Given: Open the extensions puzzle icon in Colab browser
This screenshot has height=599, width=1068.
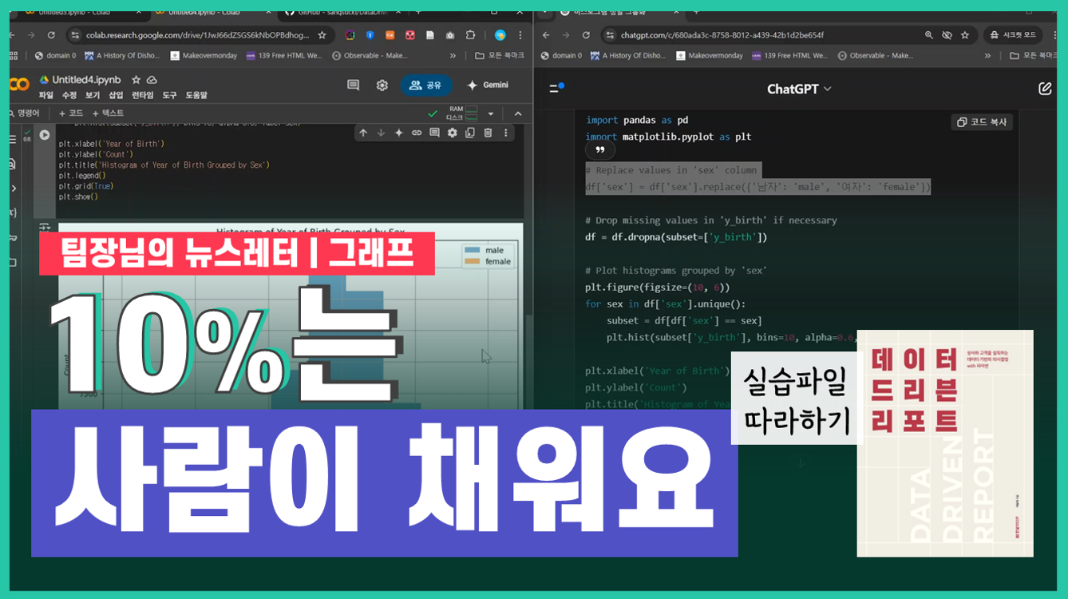Looking at the screenshot, I should tap(470, 35).
